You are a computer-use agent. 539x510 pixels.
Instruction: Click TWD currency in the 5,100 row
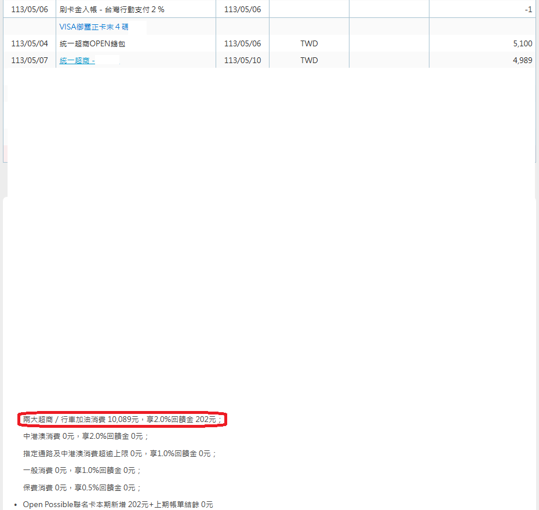click(x=309, y=43)
